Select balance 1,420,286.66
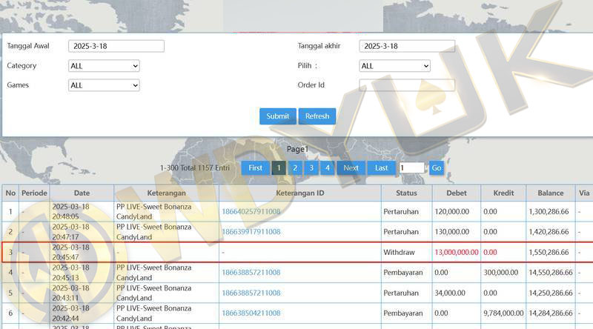Image resolution: width=593 pixels, height=329 pixels. 549,232
